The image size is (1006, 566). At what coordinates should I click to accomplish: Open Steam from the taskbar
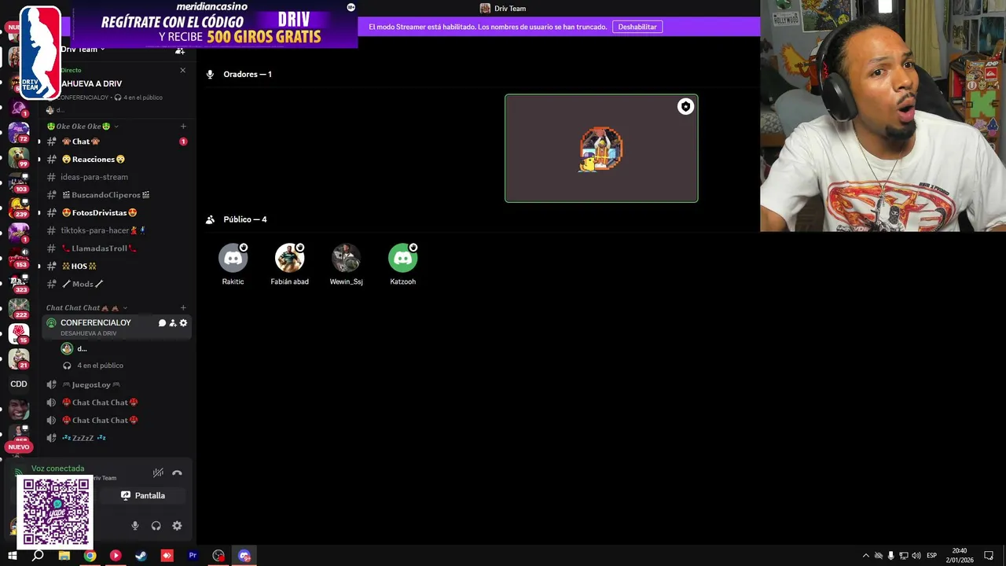(141, 556)
